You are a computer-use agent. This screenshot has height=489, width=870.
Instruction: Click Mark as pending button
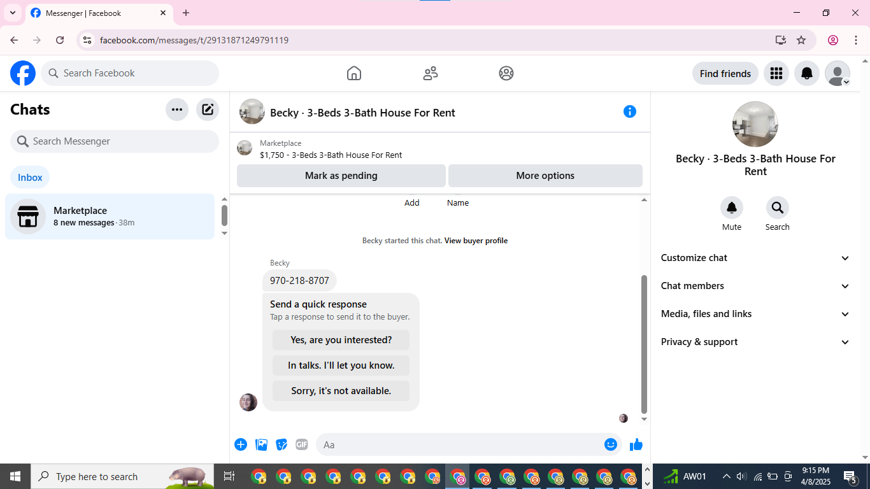click(341, 176)
